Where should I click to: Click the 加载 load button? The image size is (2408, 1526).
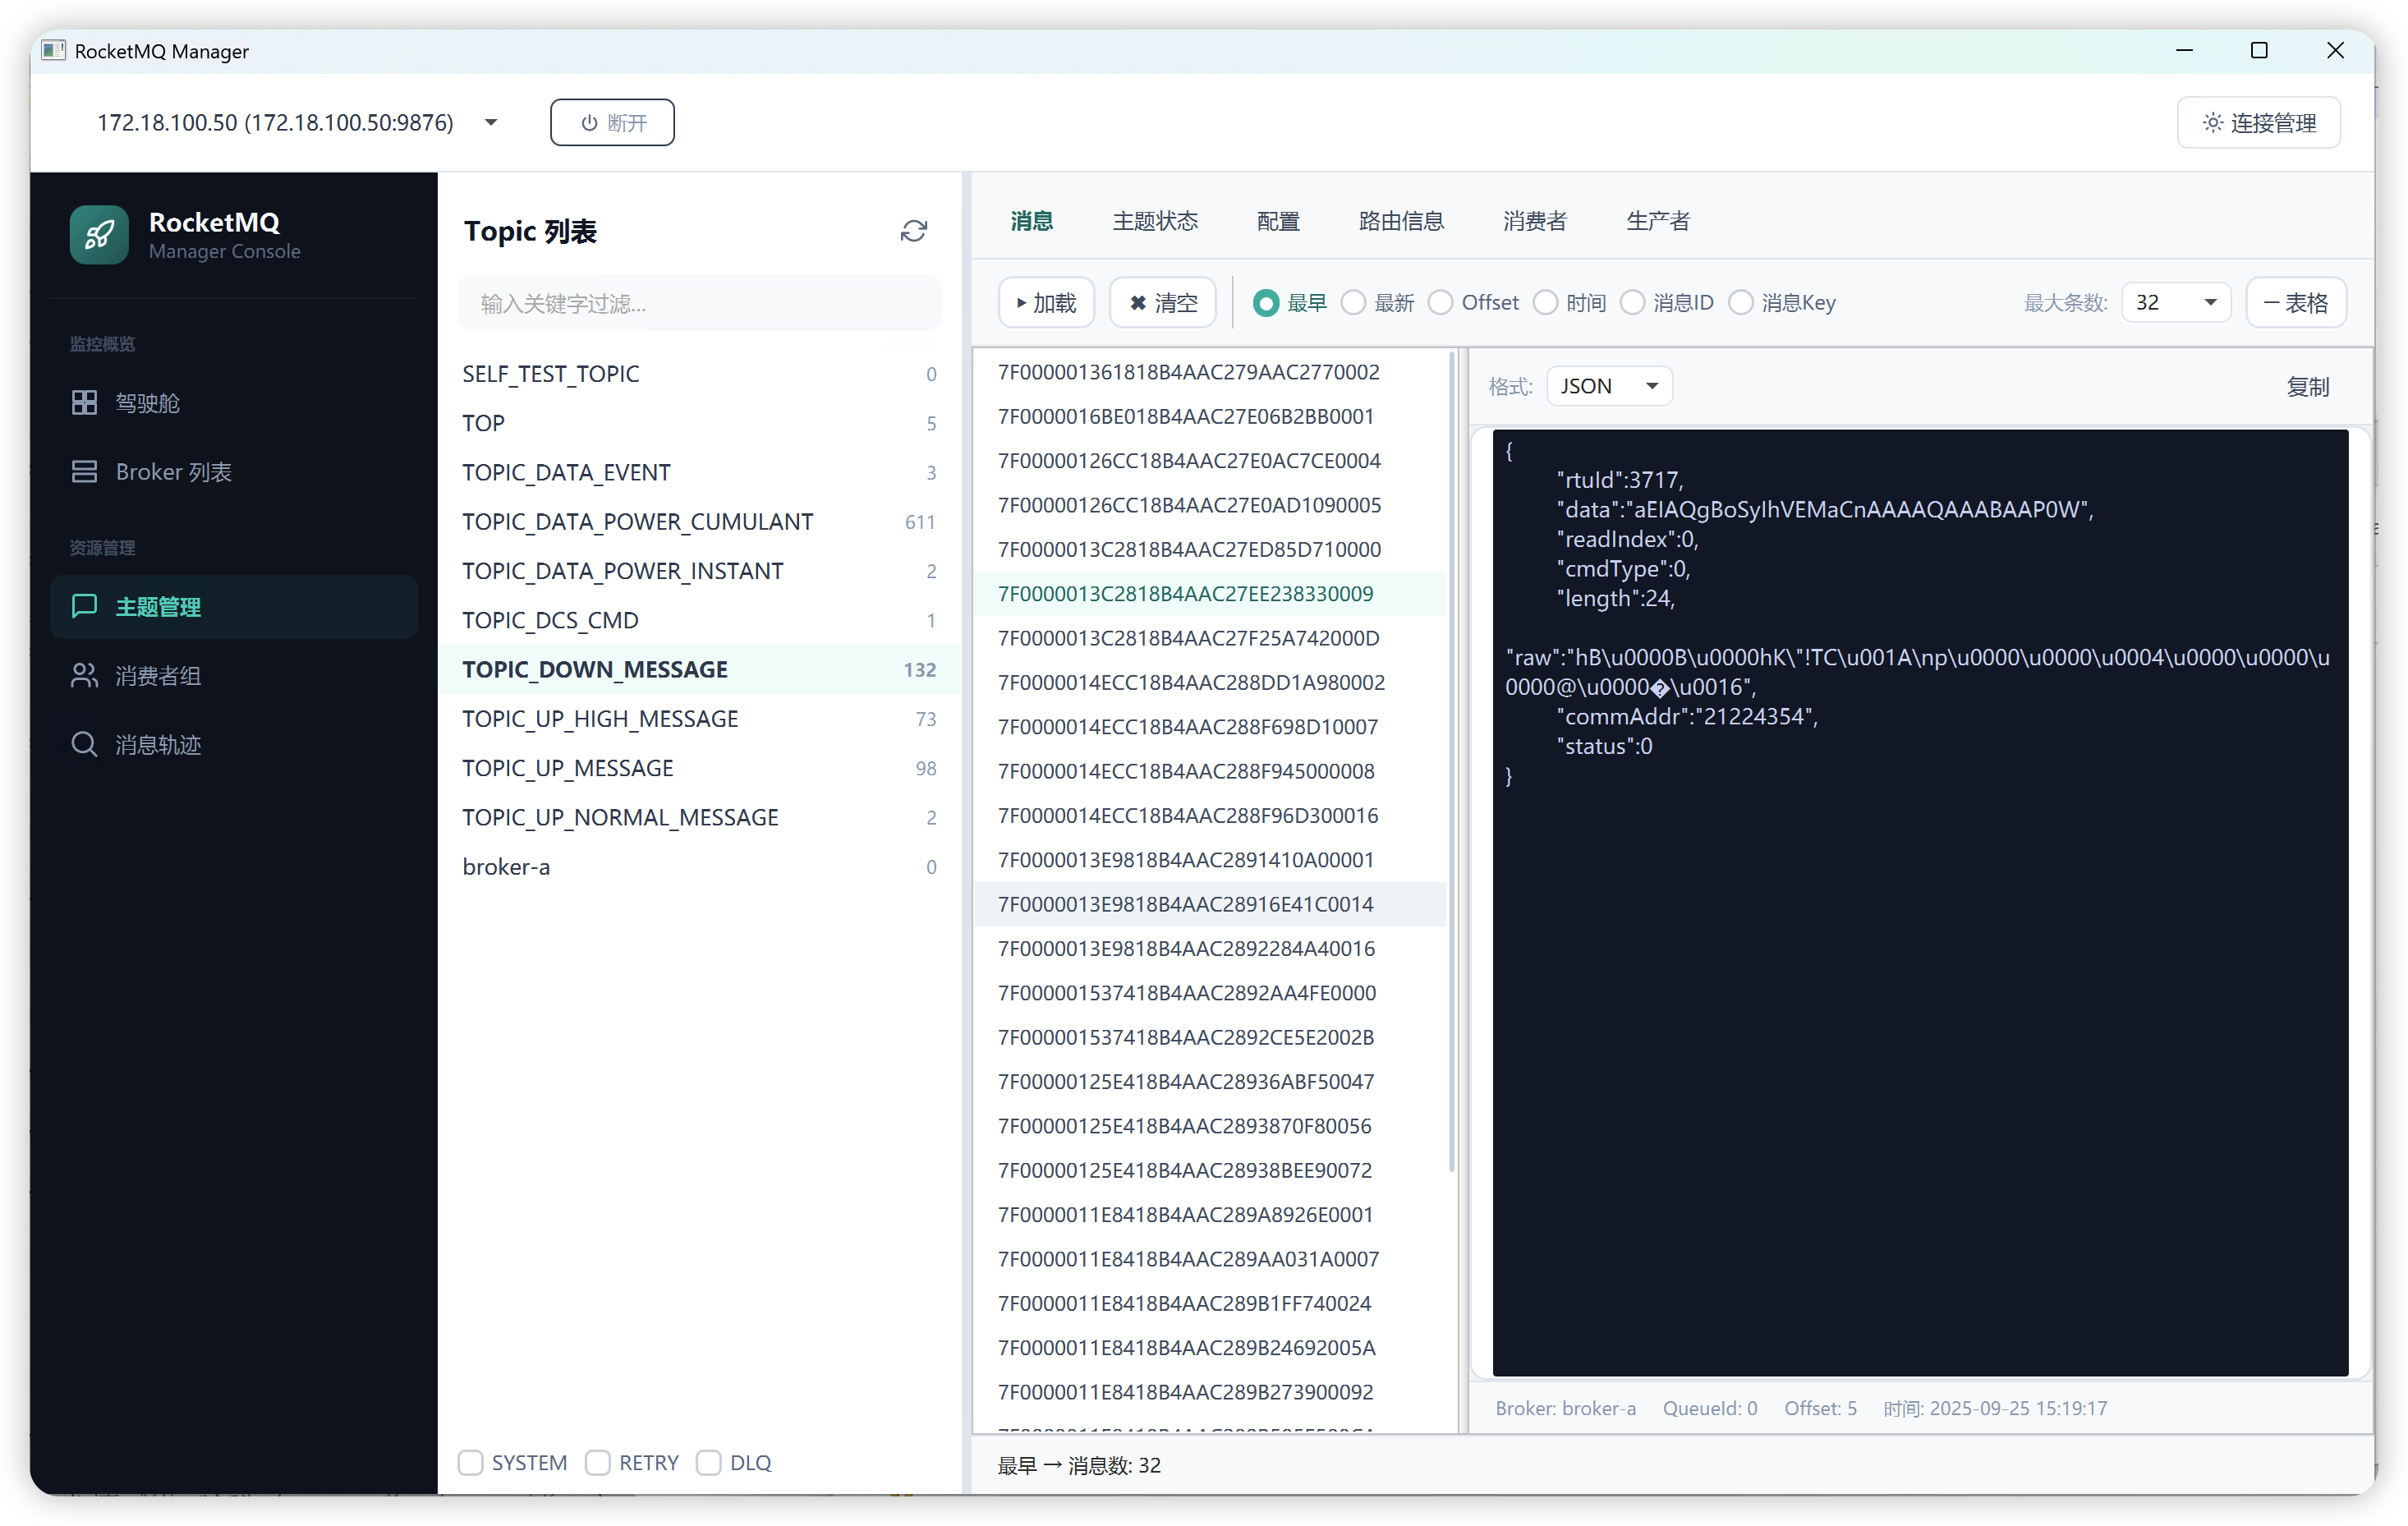click(1046, 303)
